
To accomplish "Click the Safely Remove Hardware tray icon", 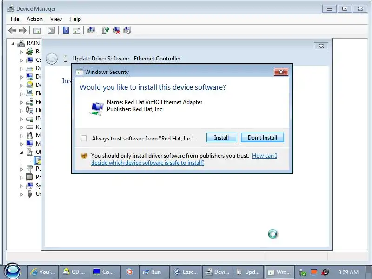I will [303, 272].
